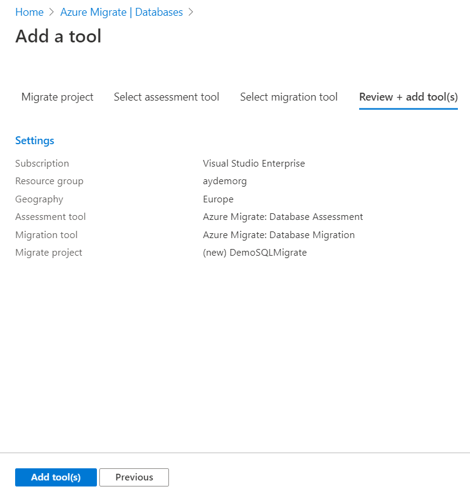Viewport: 470px width, 498px height.
Task: Switch to the Migrate project tab
Action: click(x=58, y=97)
